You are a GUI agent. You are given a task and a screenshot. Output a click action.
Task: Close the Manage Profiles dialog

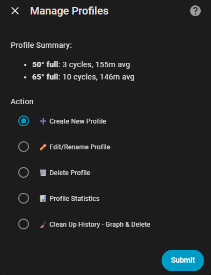tap(15, 11)
